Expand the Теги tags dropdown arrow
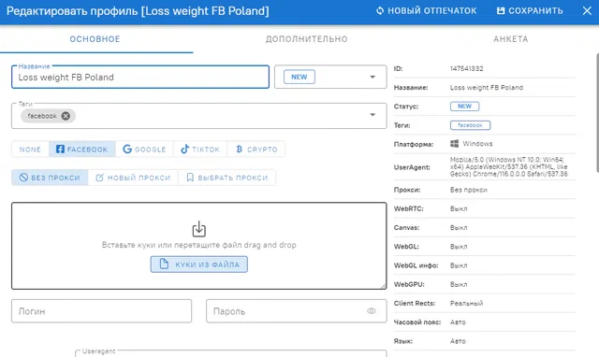599x357 pixels. point(373,115)
